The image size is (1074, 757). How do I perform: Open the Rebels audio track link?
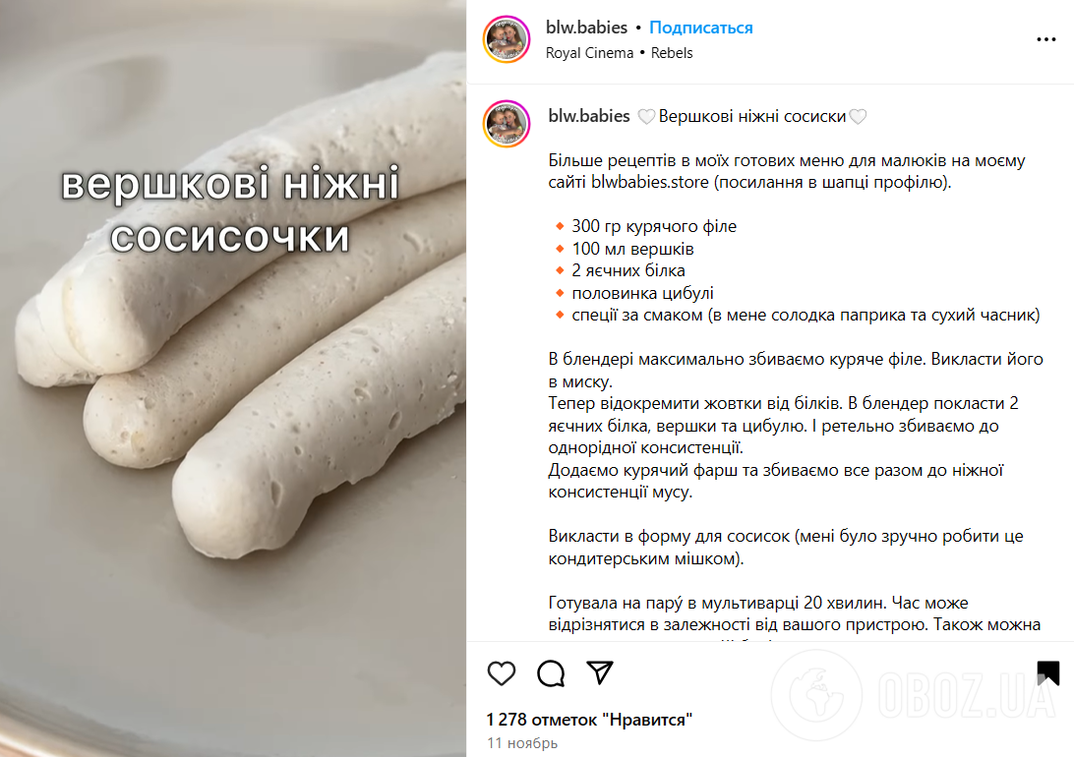pos(671,53)
